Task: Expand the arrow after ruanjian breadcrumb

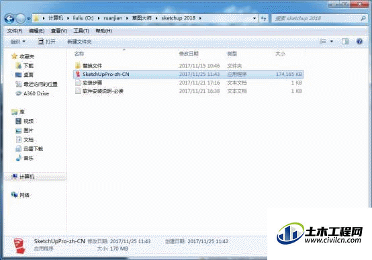Action: [x=127, y=18]
